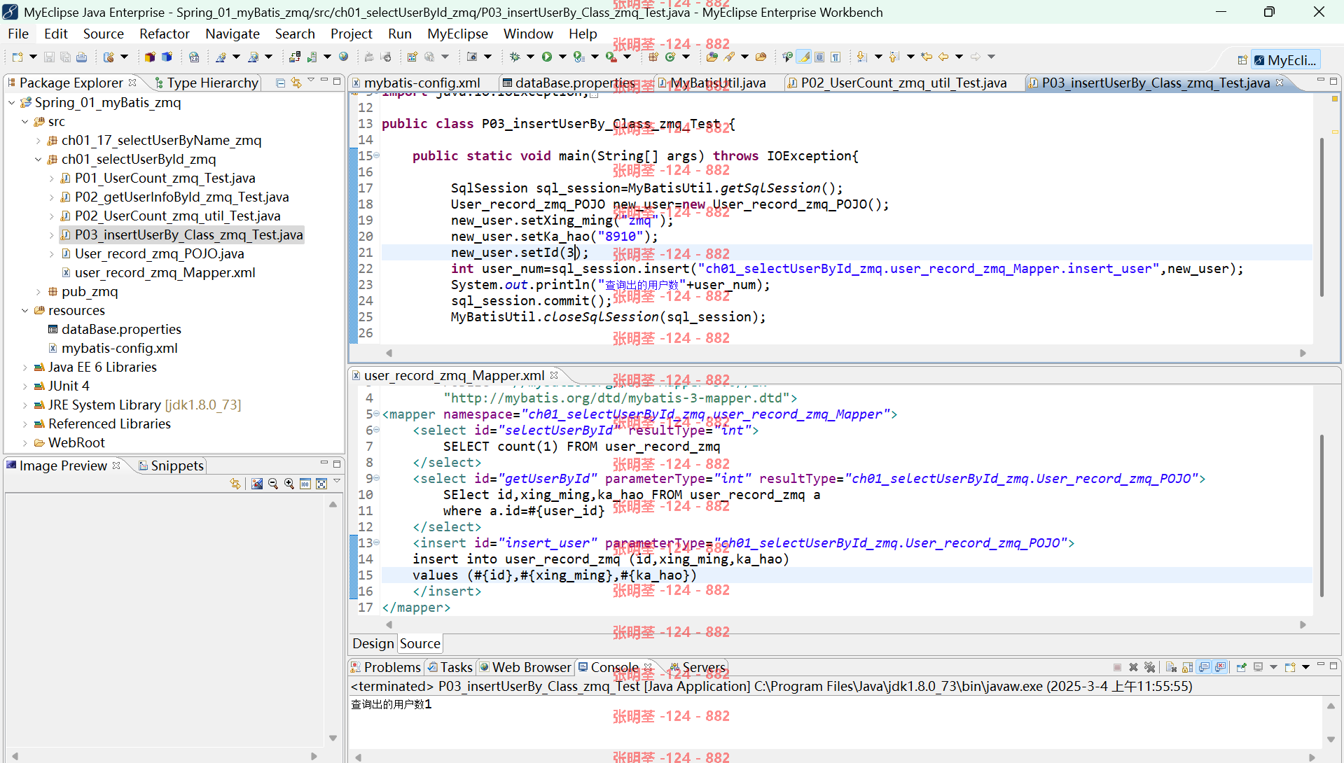Click the Print toolbar icon
Image resolution: width=1344 pixels, height=763 pixels.
81,57
